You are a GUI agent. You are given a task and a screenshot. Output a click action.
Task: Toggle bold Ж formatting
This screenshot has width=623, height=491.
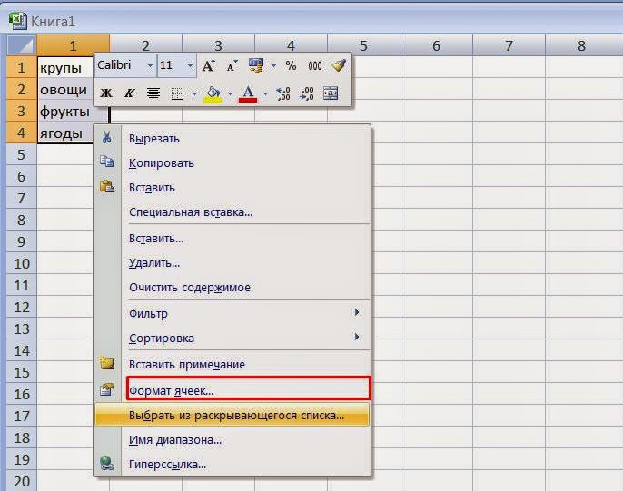(x=106, y=93)
